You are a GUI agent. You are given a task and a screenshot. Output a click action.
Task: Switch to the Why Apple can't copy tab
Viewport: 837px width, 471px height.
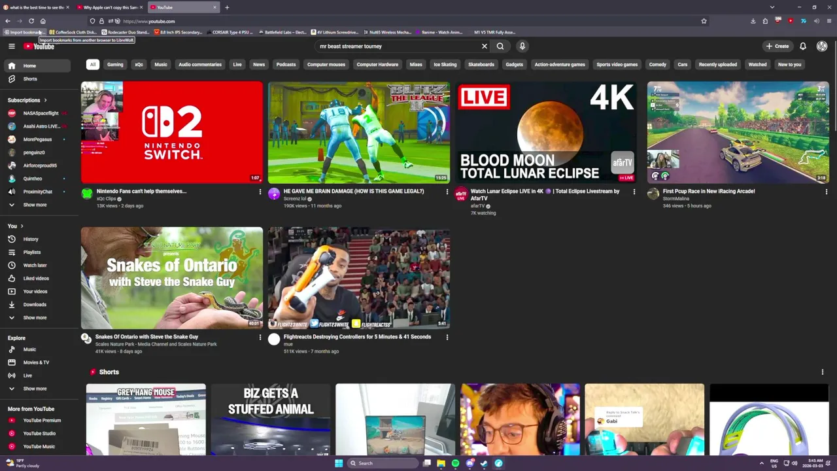coord(110,7)
